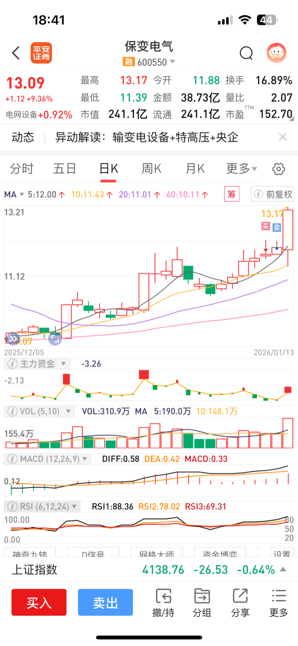Tap the red 买入 button

point(39,602)
